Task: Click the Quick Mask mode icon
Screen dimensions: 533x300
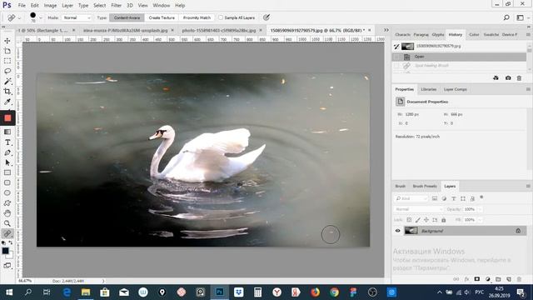Action: click(x=7, y=266)
